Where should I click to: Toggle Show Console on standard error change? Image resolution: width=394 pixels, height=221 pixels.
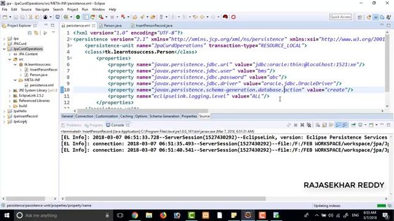345,125
